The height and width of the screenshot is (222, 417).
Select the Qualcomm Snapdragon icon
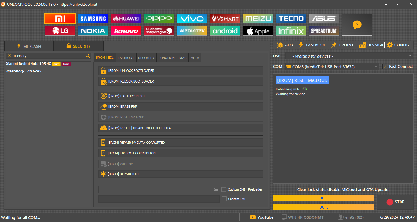click(159, 31)
